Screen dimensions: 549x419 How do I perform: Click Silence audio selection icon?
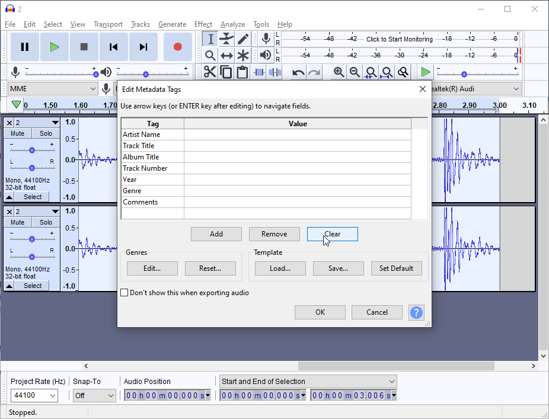(x=275, y=72)
